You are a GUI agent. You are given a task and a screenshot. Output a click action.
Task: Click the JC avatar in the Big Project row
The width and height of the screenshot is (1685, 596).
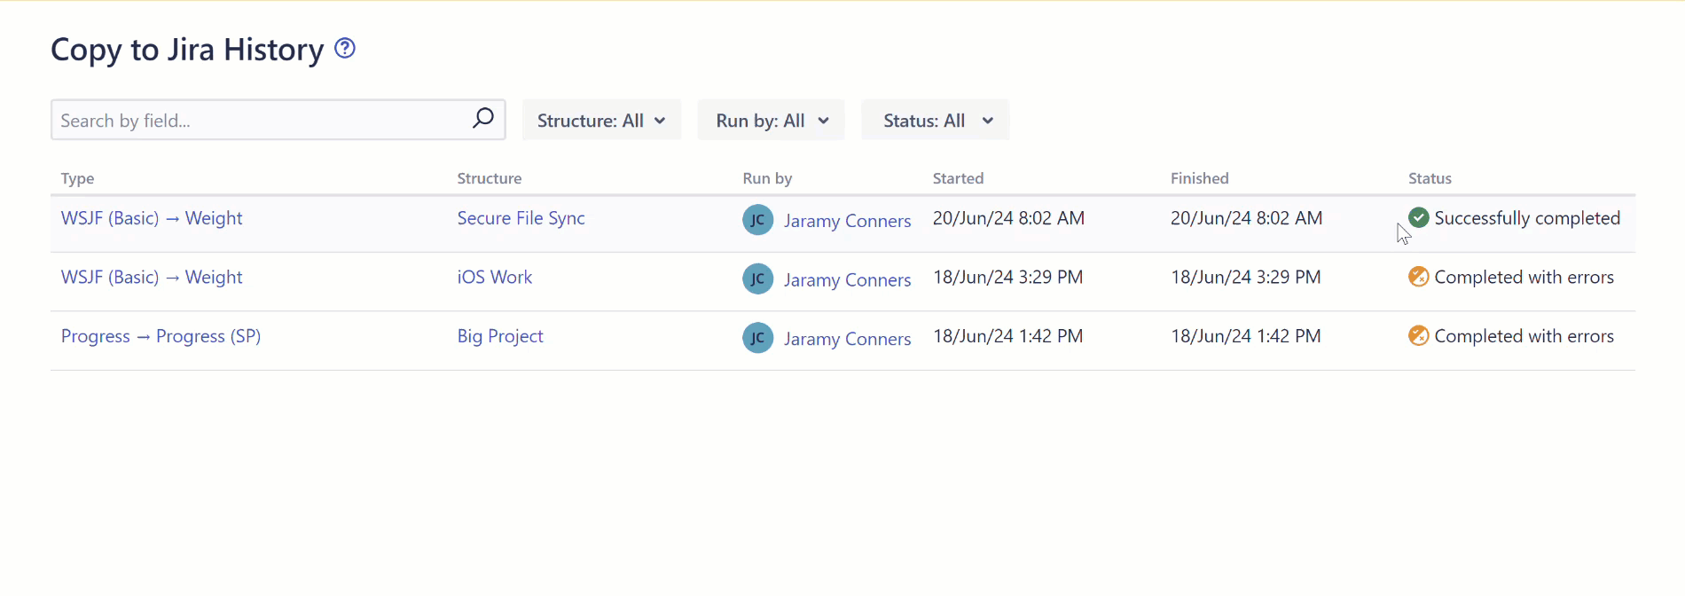[x=757, y=338]
